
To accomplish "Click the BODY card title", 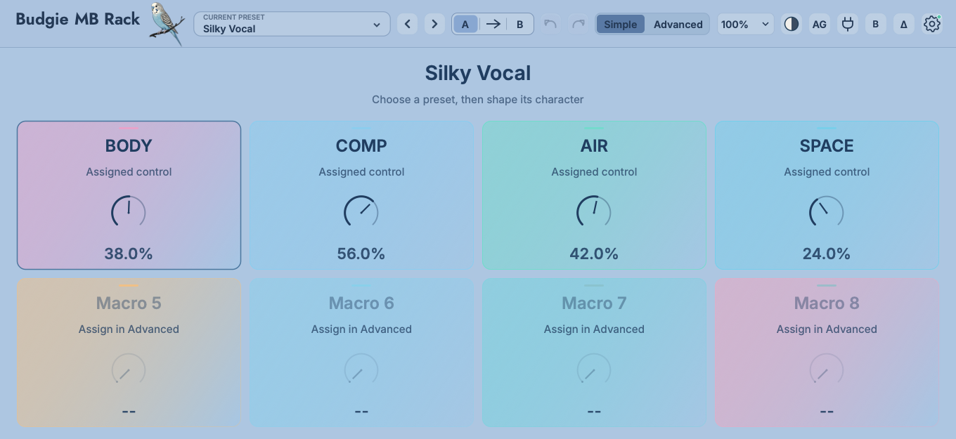I will [129, 145].
